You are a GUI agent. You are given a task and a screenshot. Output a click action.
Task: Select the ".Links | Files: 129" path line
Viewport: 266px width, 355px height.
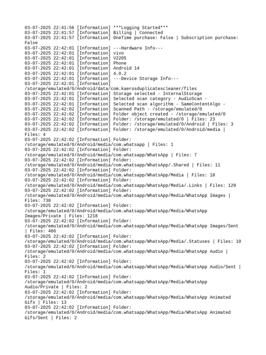pyautogui.click(x=130, y=185)
